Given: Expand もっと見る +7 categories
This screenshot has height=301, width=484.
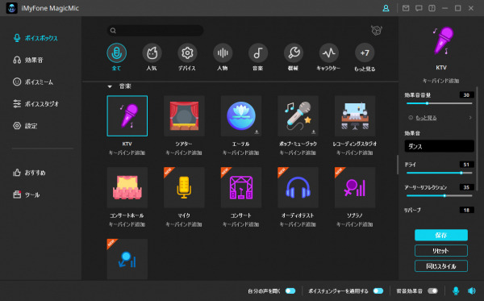Looking at the screenshot, I should coord(365,53).
